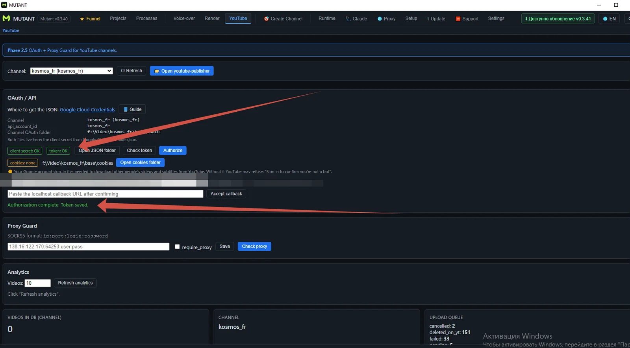This screenshot has width=630, height=348.
Task: Click the token: OK badge
Action: click(x=58, y=151)
